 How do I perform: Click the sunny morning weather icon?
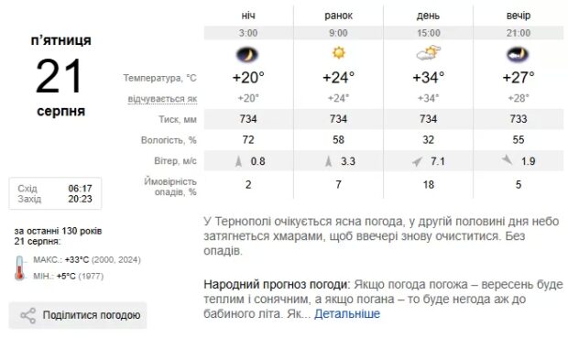[339, 53]
